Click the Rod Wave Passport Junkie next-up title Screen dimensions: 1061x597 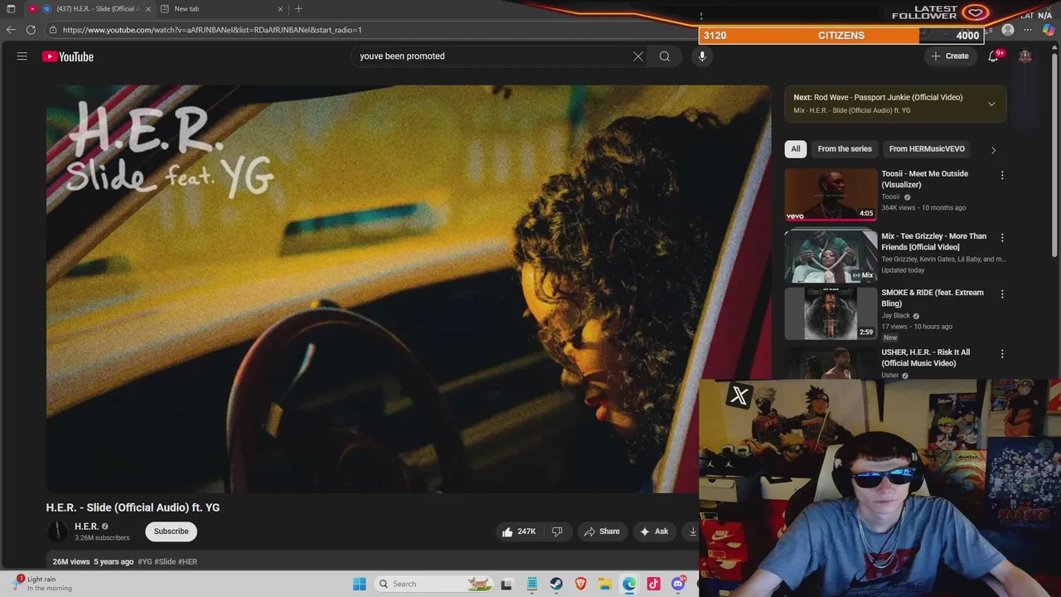click(x=888, y=98)
